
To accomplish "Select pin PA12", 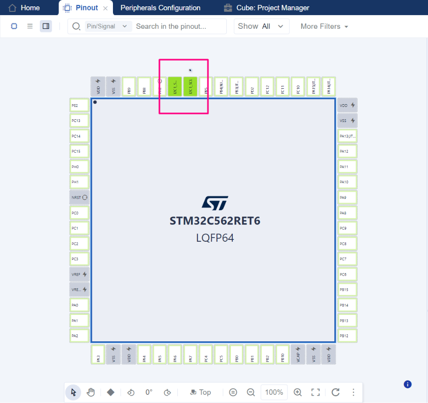I will [348, 151].
